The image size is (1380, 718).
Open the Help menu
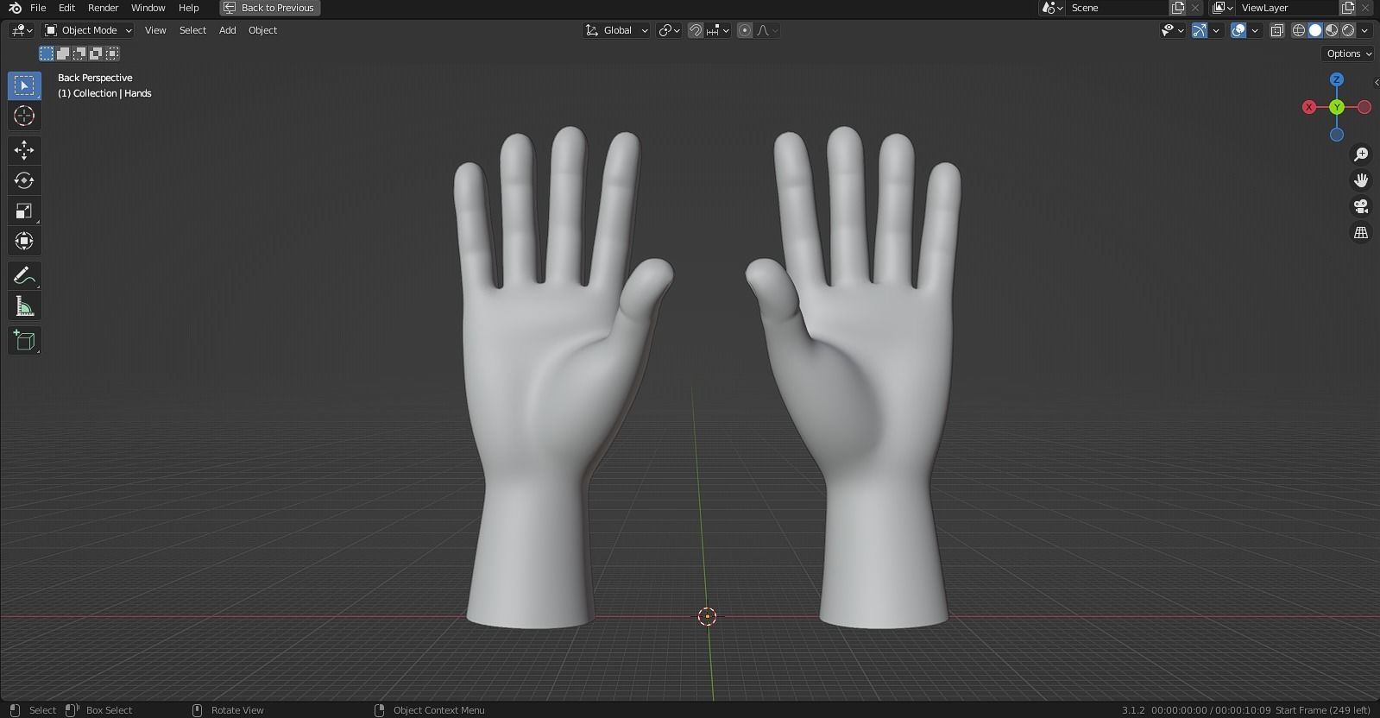(x=188, y=8)
